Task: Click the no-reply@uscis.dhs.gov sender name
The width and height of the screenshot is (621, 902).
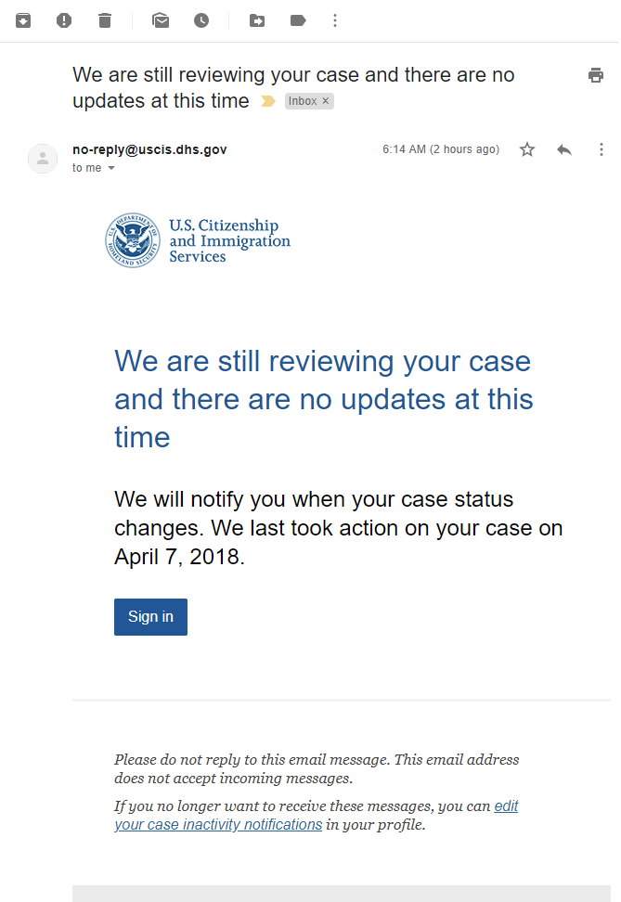Action: point(149,149)
